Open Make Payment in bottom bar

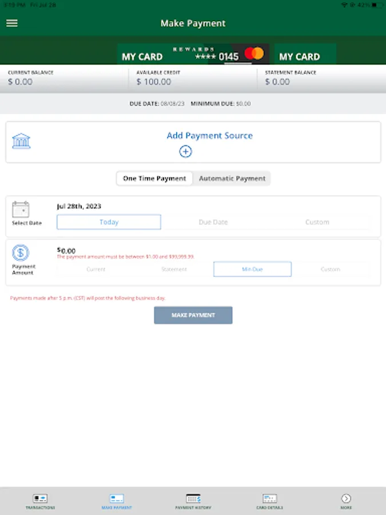point(117,501)
